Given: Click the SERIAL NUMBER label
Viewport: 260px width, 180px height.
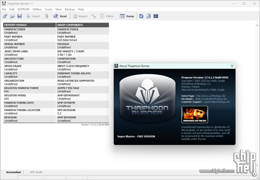Looking at the screenshot, I should 14,44.
